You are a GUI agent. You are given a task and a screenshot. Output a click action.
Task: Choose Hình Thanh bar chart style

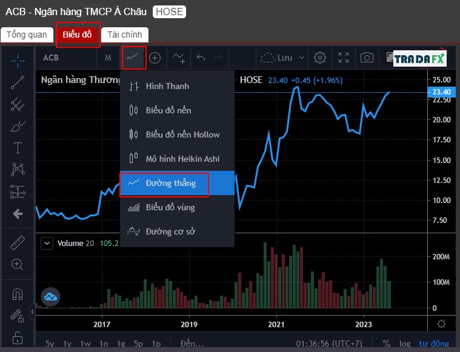click(177, 86)
